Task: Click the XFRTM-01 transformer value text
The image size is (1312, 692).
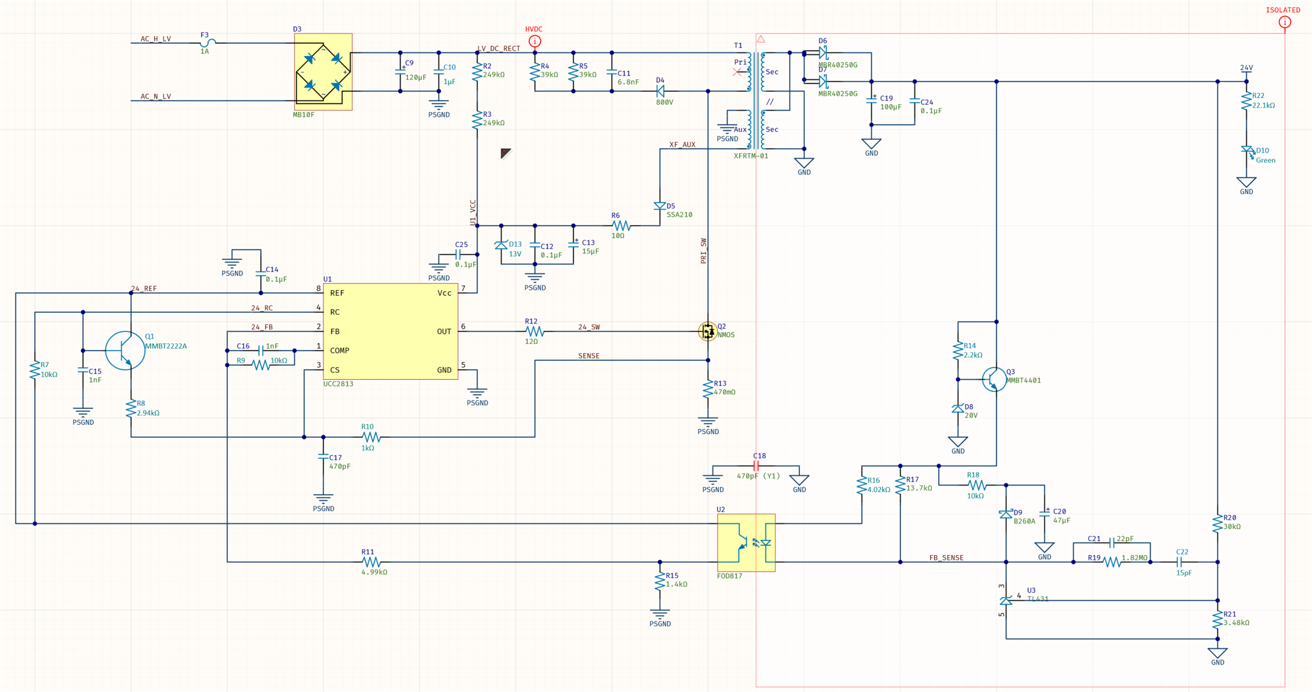Action: (x=751, y=156)
